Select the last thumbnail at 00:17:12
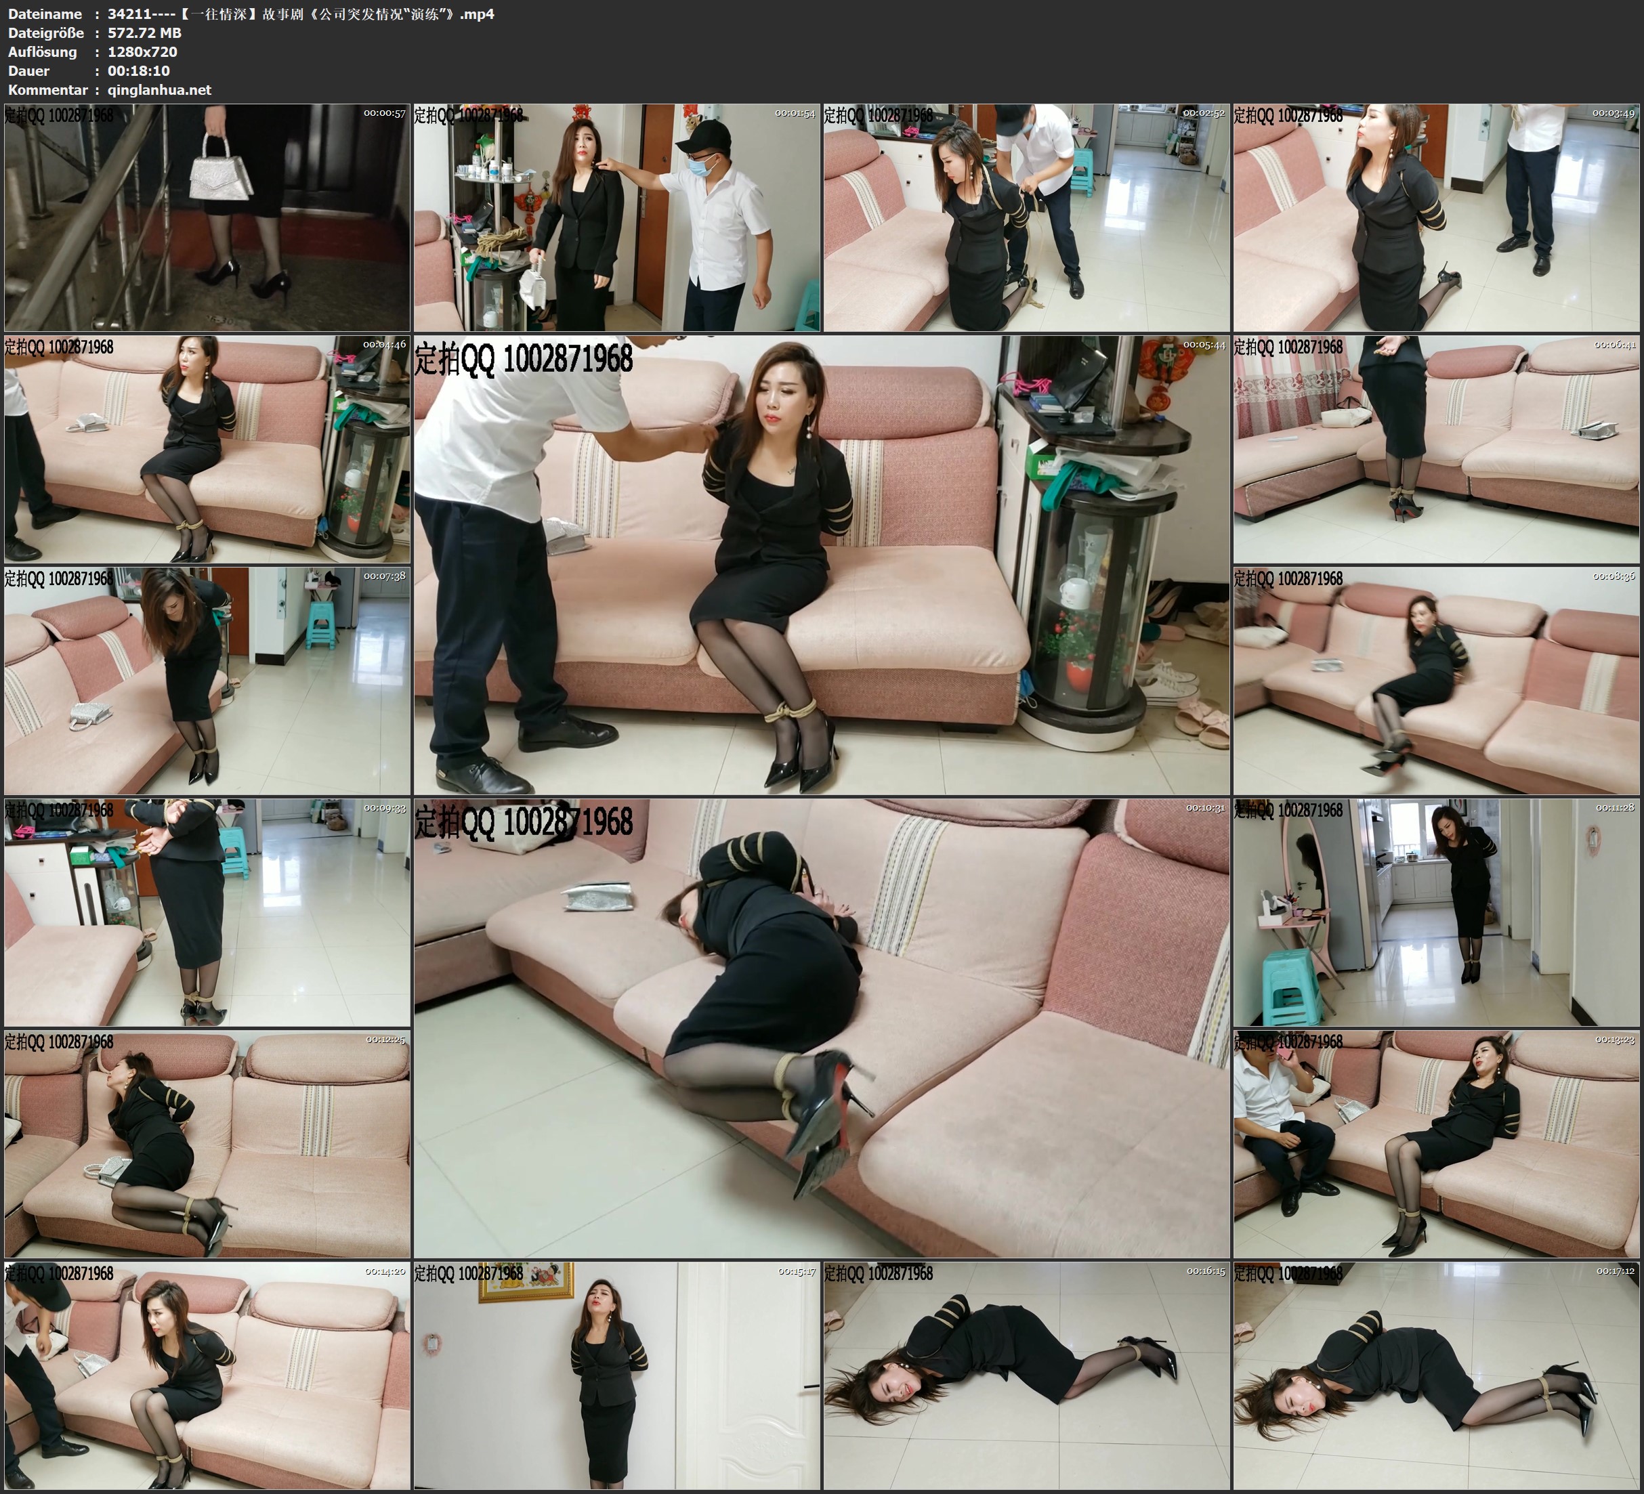Screen dimensions: 1644x1494 [1436, 1375]
